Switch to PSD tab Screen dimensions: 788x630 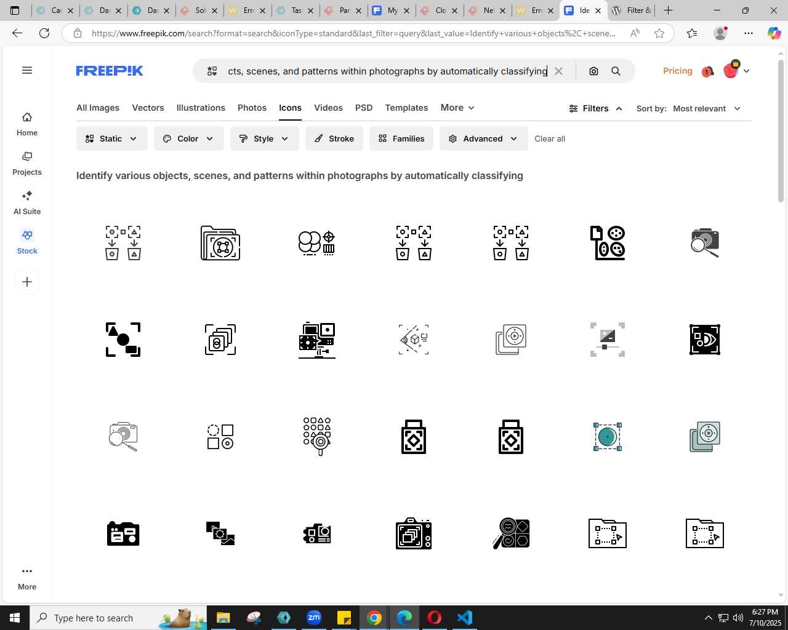click(x=364, y=108)
